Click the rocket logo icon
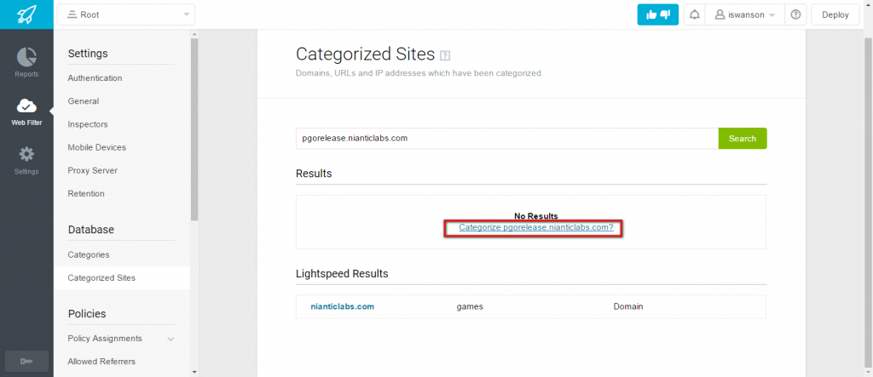This screenshot has height=377, width=873. (x=26, y=14)
